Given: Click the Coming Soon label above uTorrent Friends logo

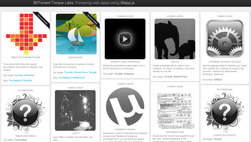Looking at the screenshot, I should coord(125,84).
